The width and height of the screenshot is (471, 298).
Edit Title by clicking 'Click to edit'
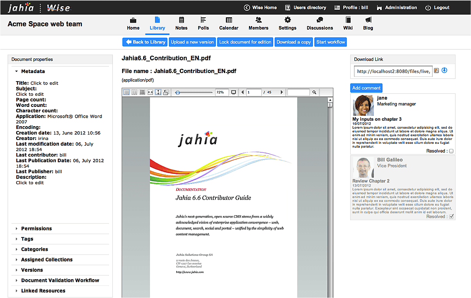[44, 83]
